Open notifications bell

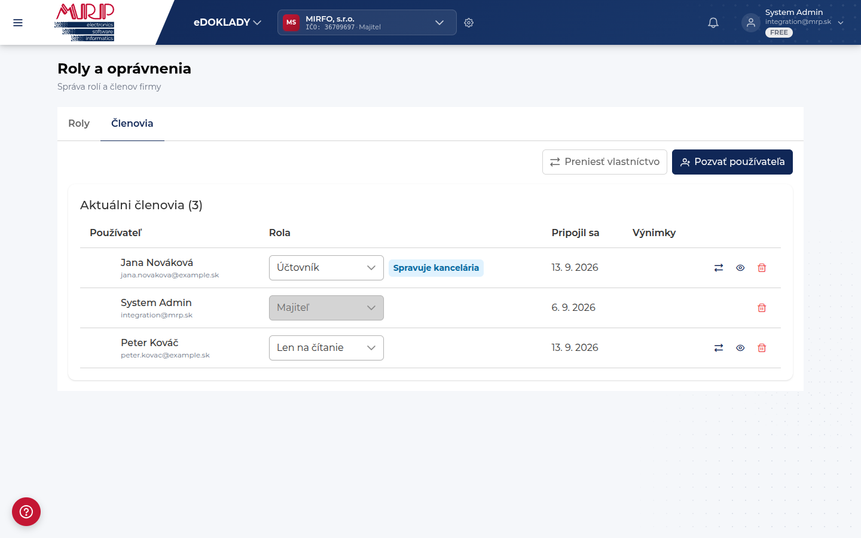pyautogui.click(x=713, y=23)
